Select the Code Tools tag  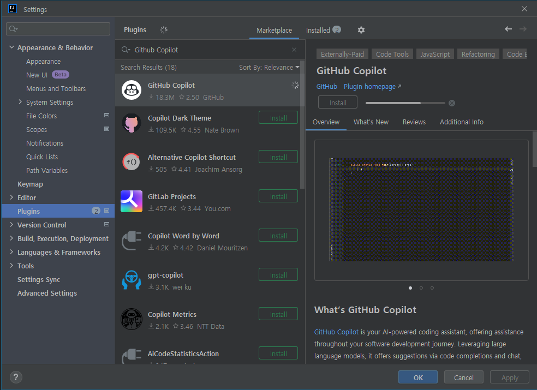point(392,54)
